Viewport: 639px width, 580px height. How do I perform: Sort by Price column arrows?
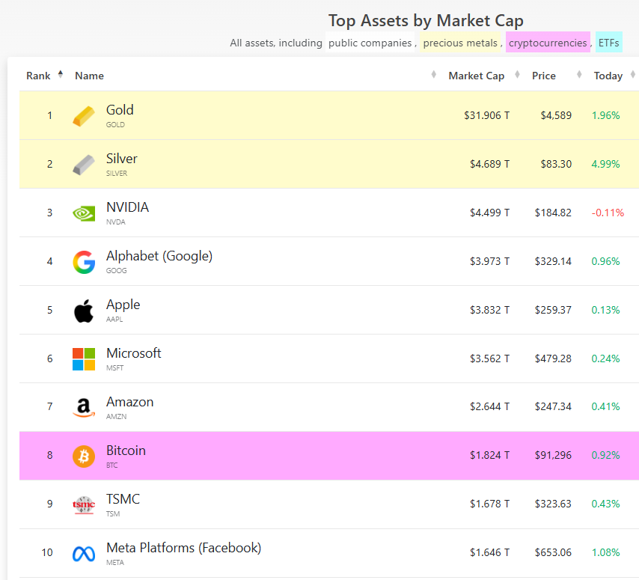coord(579,74)
